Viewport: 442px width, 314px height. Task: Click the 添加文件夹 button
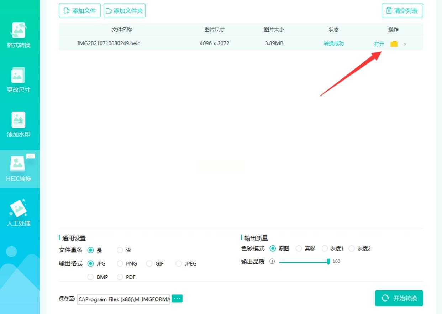tap(125, 11)
